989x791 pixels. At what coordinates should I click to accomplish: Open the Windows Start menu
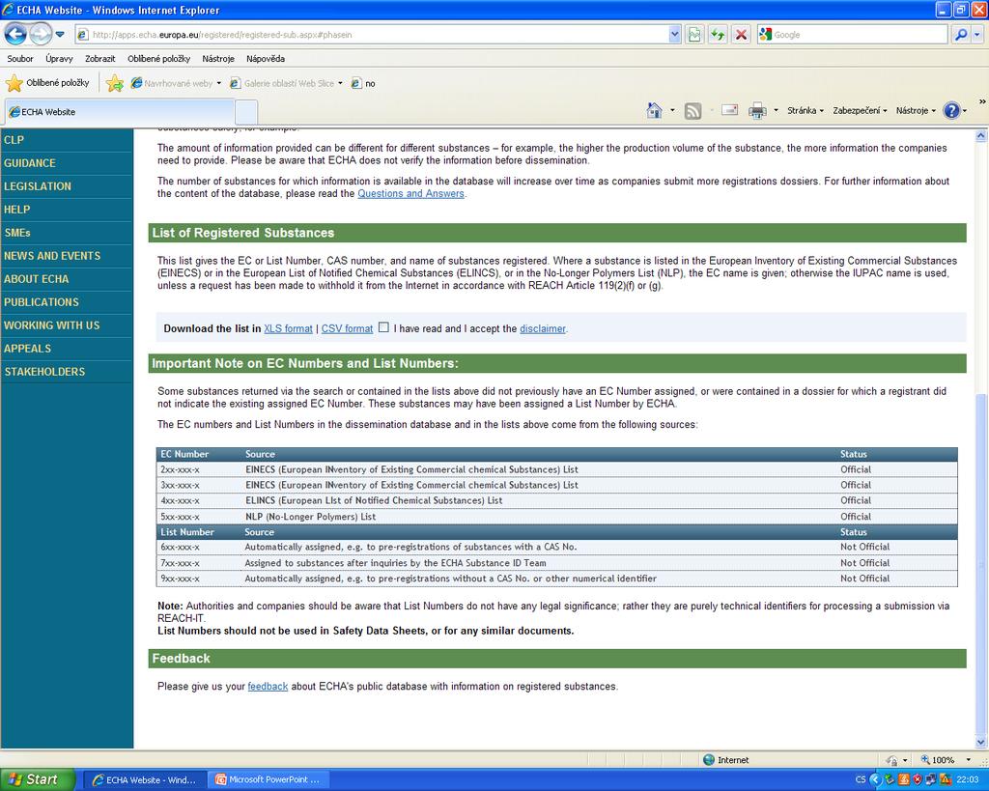coord(38,779)
